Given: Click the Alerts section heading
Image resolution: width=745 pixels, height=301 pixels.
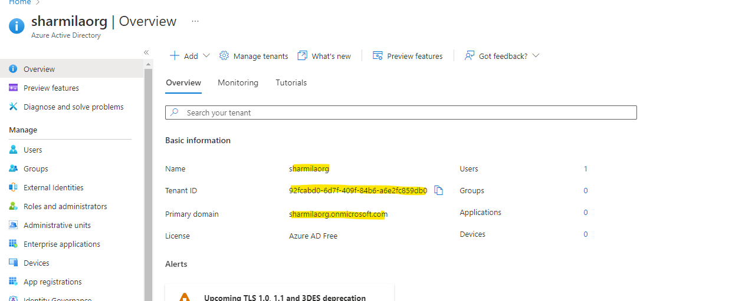Looking at the screenshot, I should (176, 264).
